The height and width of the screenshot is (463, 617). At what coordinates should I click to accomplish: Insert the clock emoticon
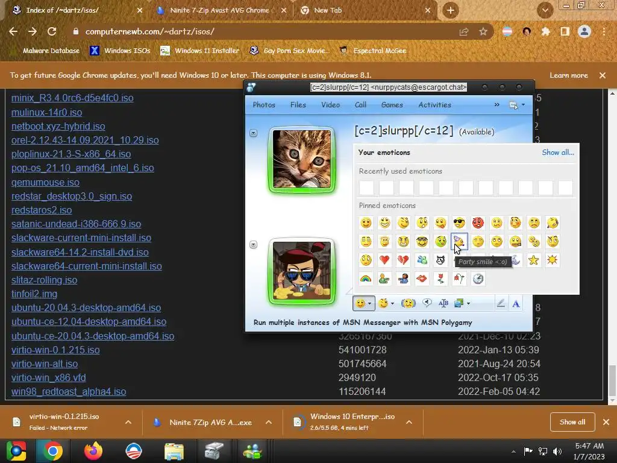[478, 279]
